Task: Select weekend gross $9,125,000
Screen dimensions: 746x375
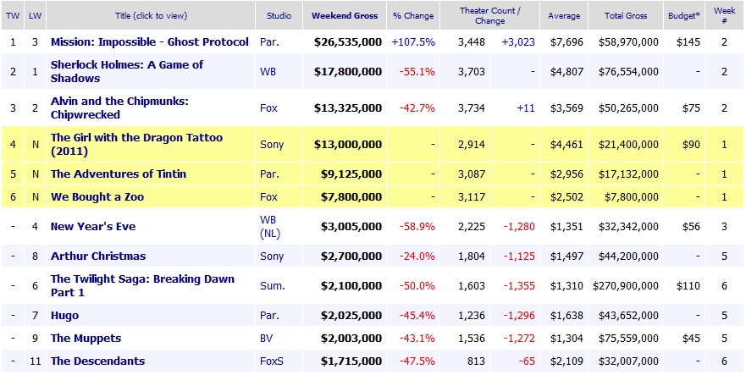Action: point(351,174)
